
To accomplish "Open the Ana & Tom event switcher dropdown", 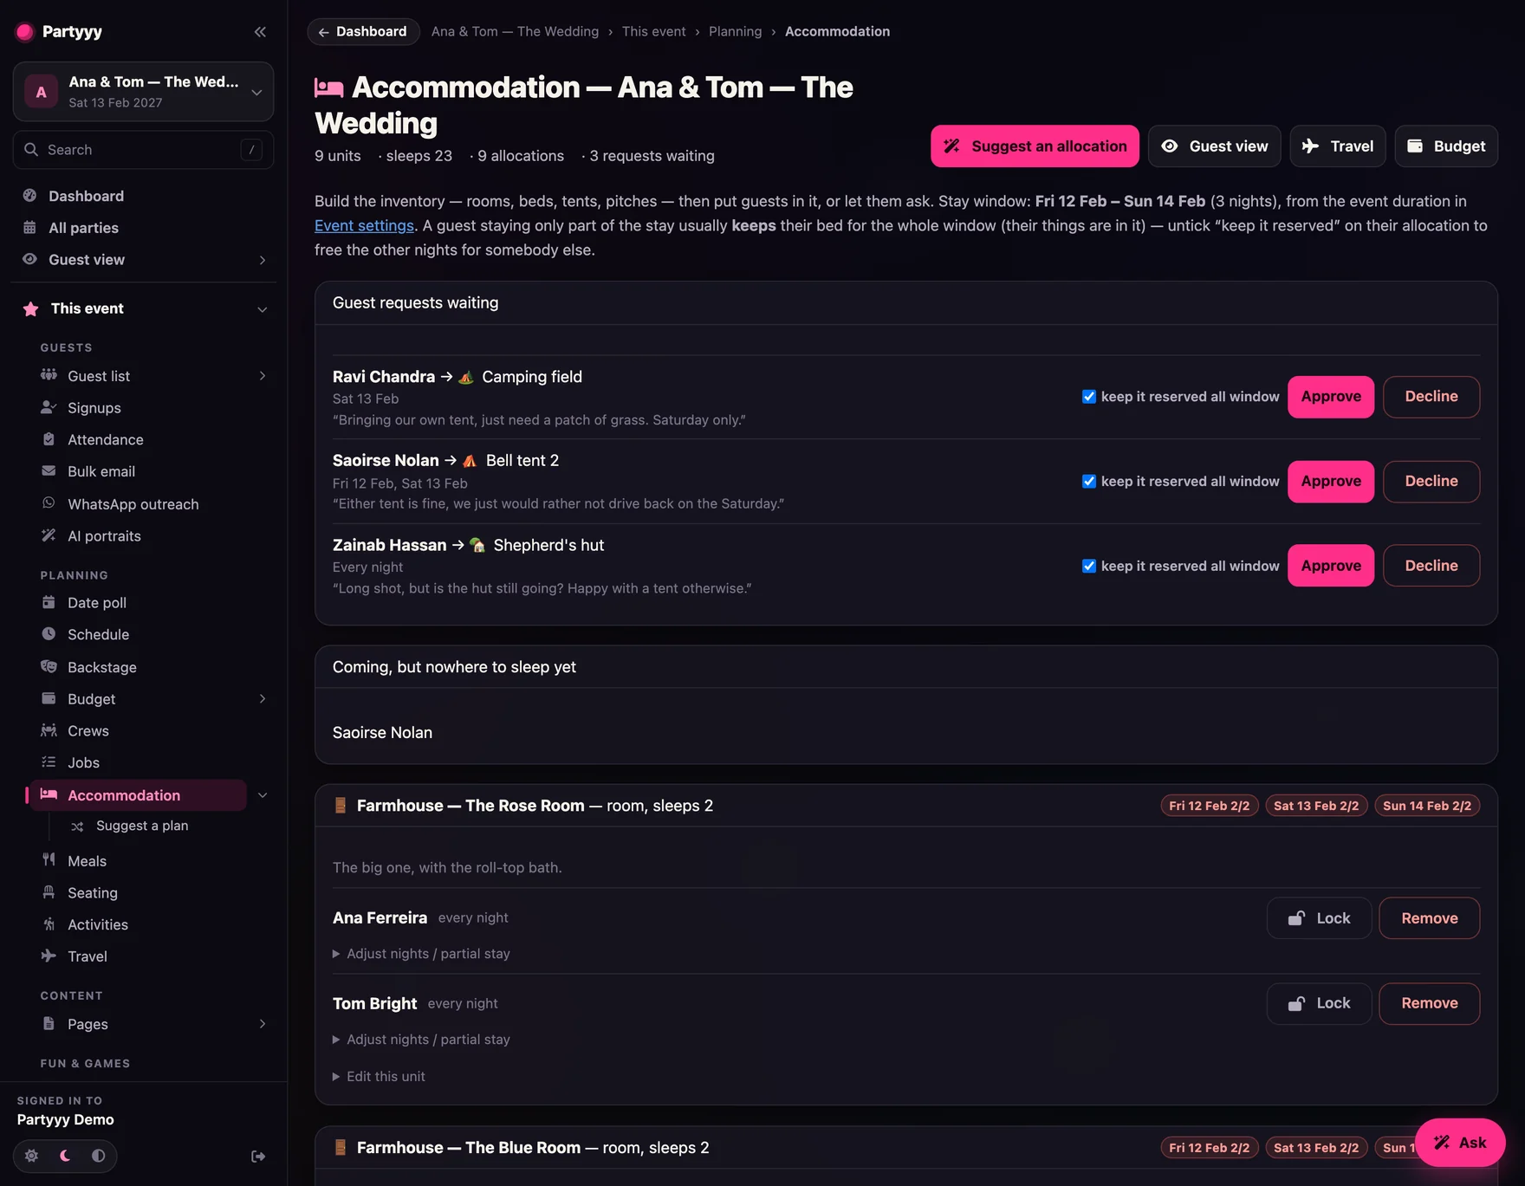I will (x=143, y=92).
